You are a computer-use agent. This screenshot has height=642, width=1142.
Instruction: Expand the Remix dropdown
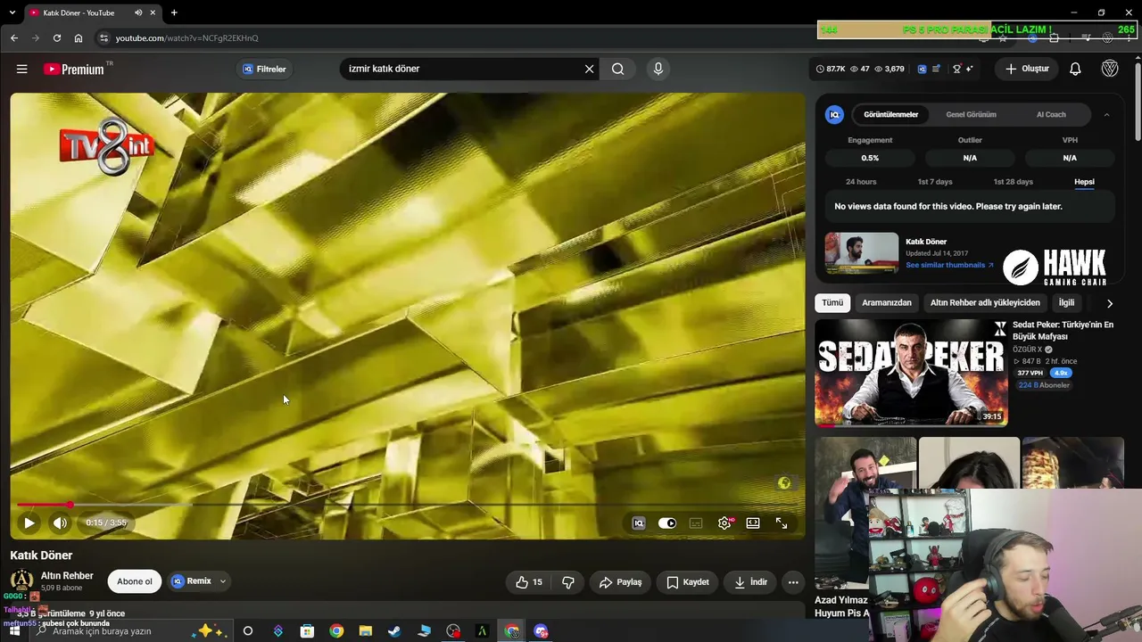pos(223,581)
